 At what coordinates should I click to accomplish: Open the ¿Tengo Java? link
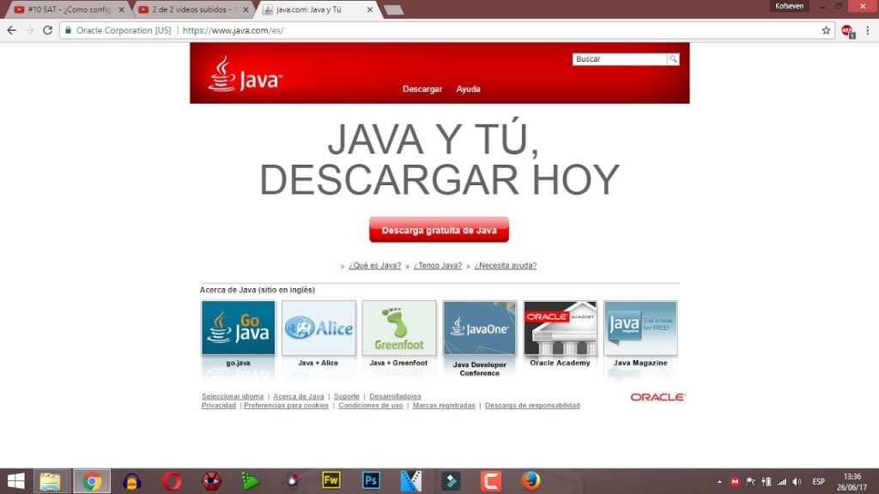pos(438,265)
